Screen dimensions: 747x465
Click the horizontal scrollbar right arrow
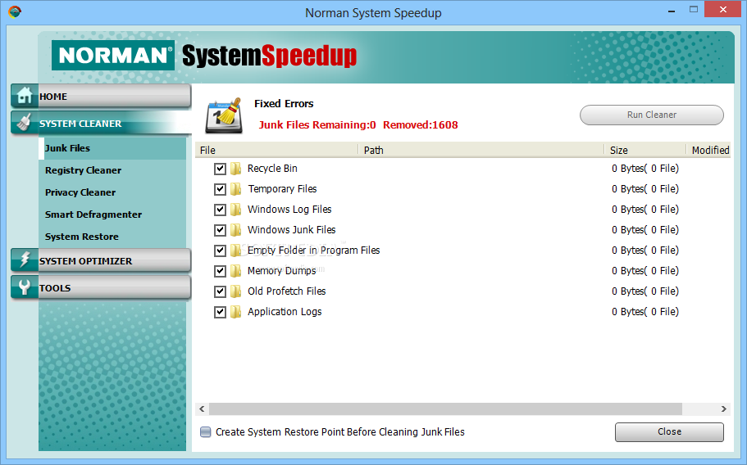click(x=724, y=409)
